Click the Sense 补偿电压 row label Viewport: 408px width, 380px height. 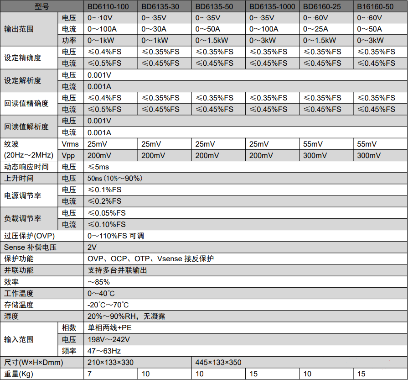coord(31,248)
